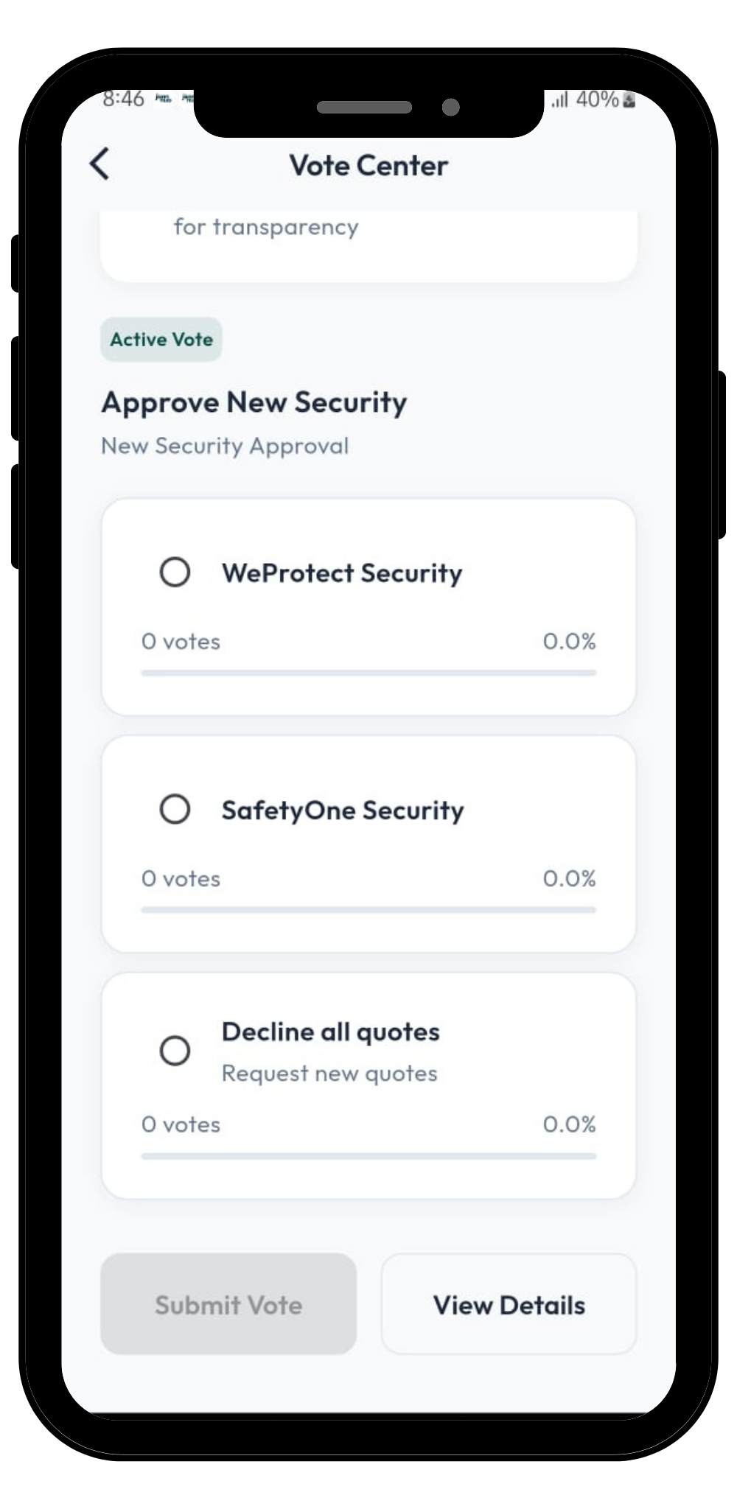
Task: Pick the Decline all quotes radio button
Action: 175,1051
